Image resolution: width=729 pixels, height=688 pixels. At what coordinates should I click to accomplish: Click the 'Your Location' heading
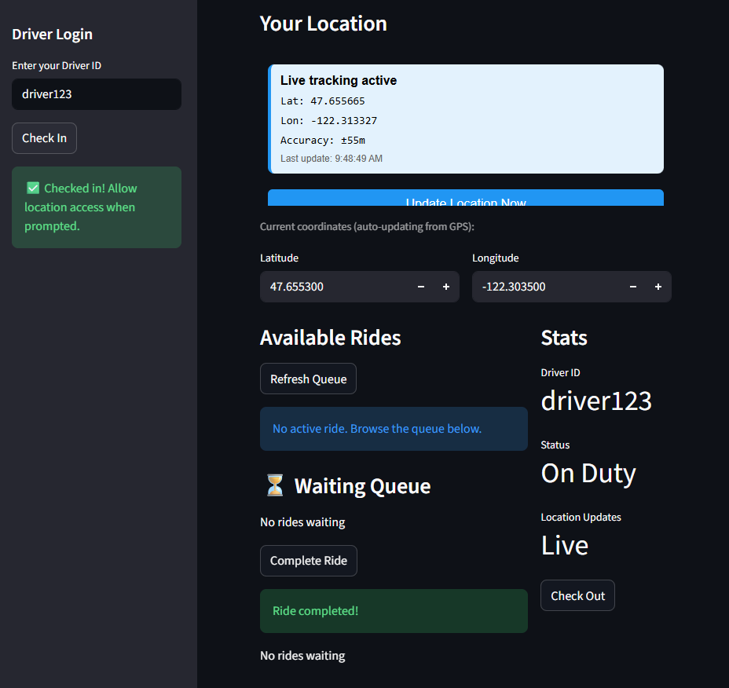click(x=323, y=24)
